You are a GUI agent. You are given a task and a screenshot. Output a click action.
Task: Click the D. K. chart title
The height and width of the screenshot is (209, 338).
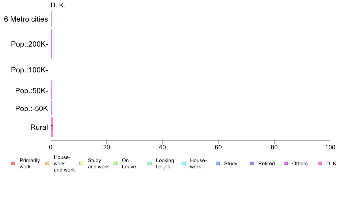point(58,5)
